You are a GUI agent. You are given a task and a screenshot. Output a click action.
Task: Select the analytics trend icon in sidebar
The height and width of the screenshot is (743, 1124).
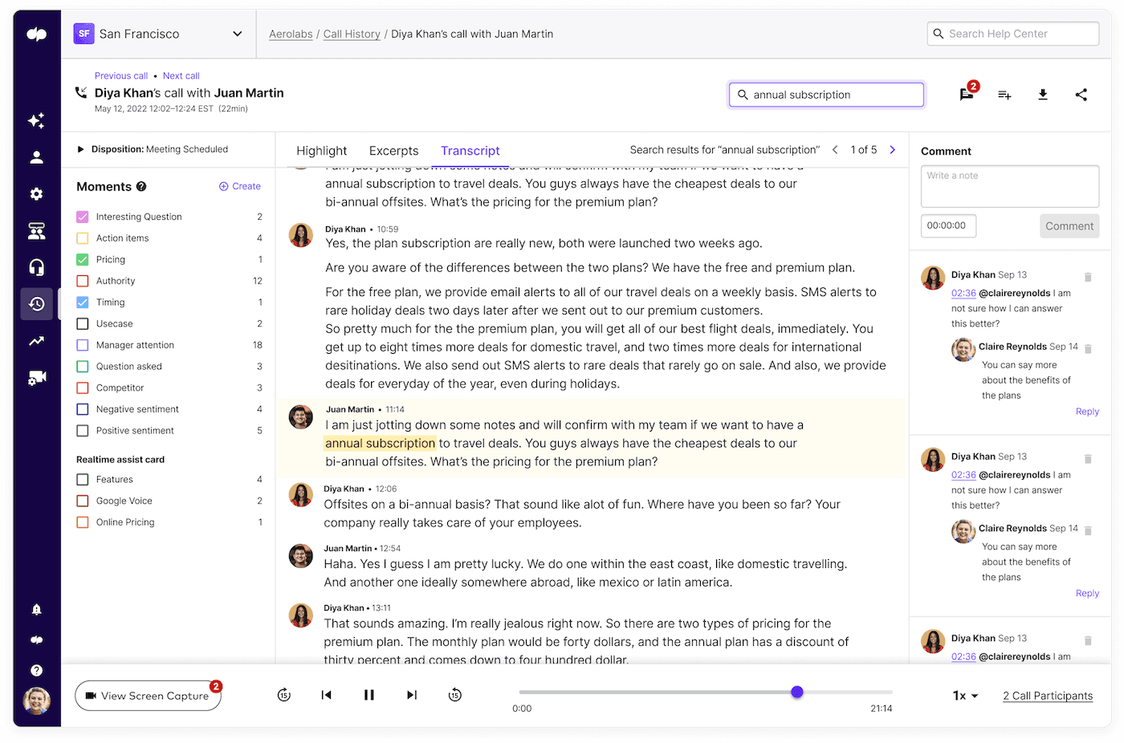point(36,341)
